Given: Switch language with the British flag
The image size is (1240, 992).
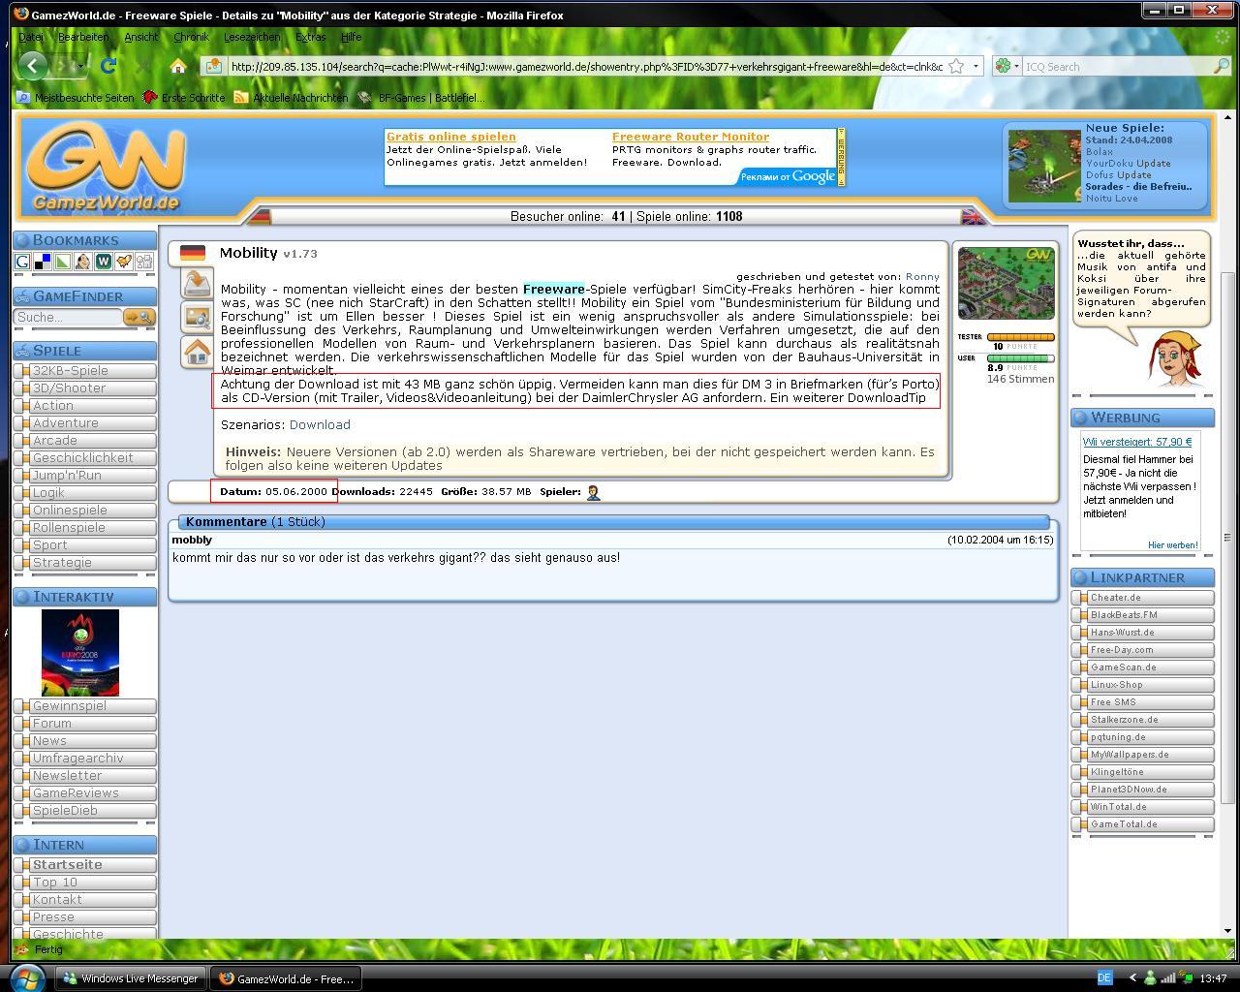Looking at the screenshot, I should click(x=973, y=216).
